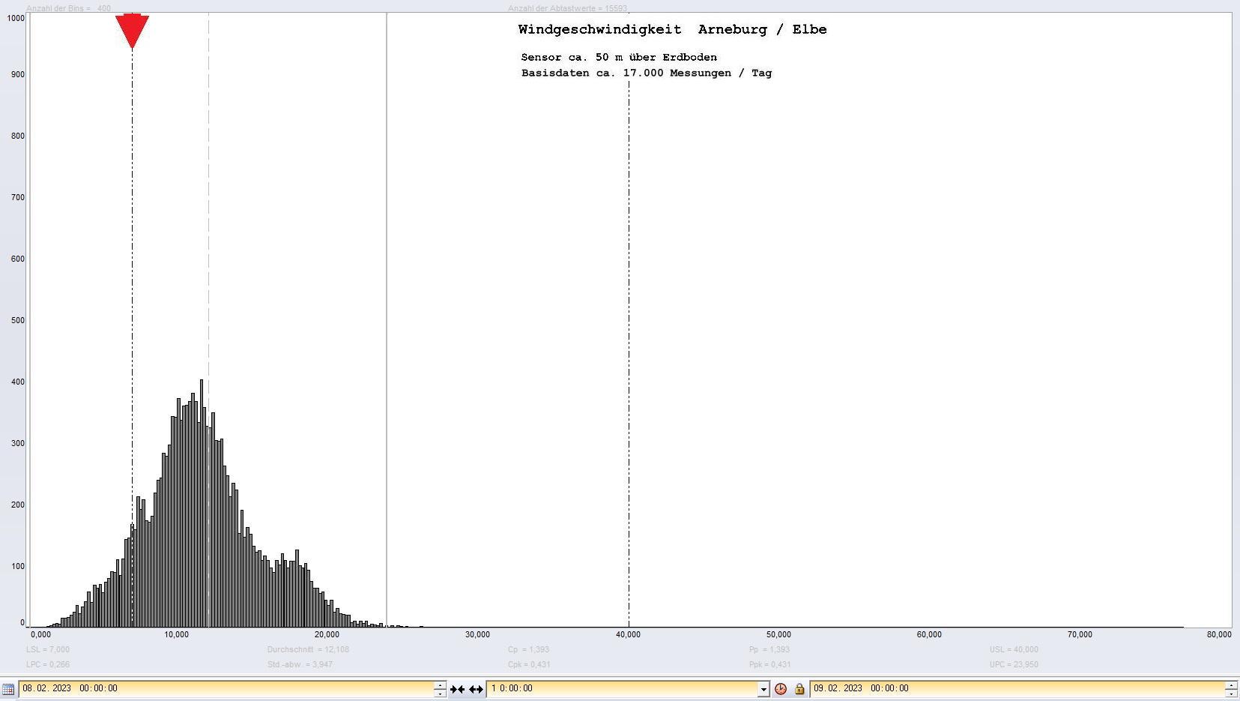Screen dimensions: 1240x701
Task: Open the calendar picker icon
Action: click(8, 689)
